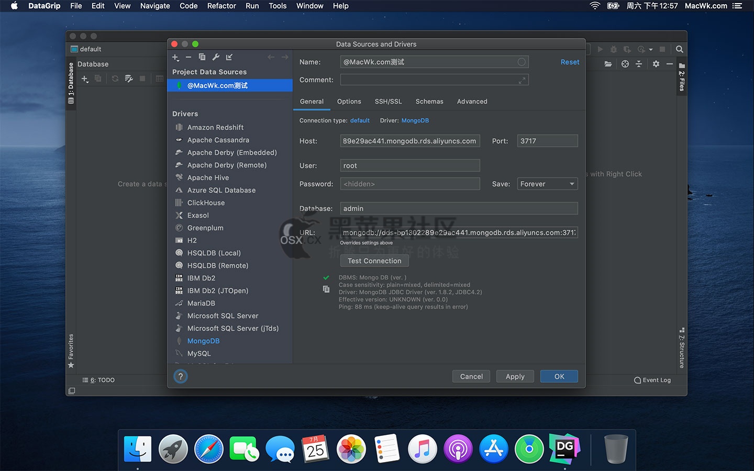
Task: Click the URL field with mongodb address
Action: point(459,232)
